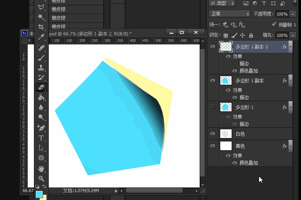Open the 填充 slider dropdown arrow
Image resolution: width=301 pixels, height=200 pixels.
293,35
